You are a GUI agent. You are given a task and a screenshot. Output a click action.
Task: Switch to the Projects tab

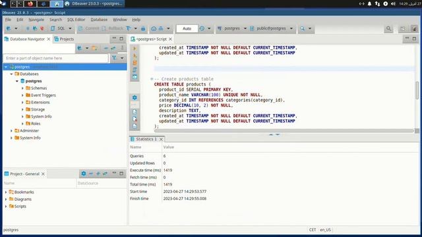64,39
